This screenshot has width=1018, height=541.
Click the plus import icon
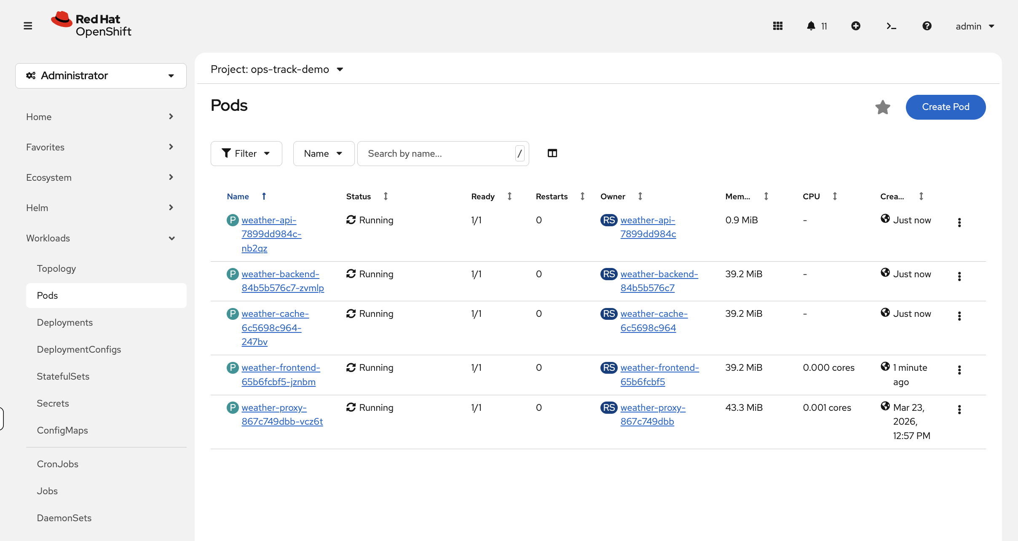pyautogui.click(x=856, y=26)
